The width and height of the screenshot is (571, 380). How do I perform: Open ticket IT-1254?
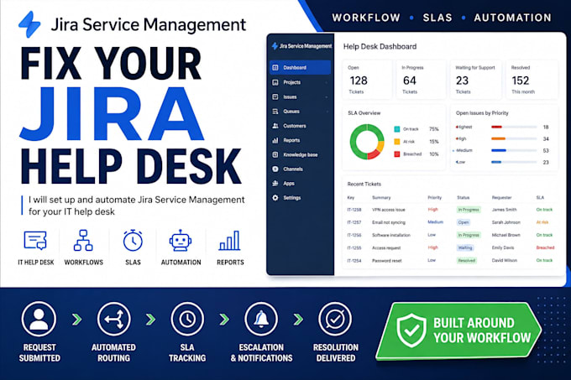pos(354,261)
